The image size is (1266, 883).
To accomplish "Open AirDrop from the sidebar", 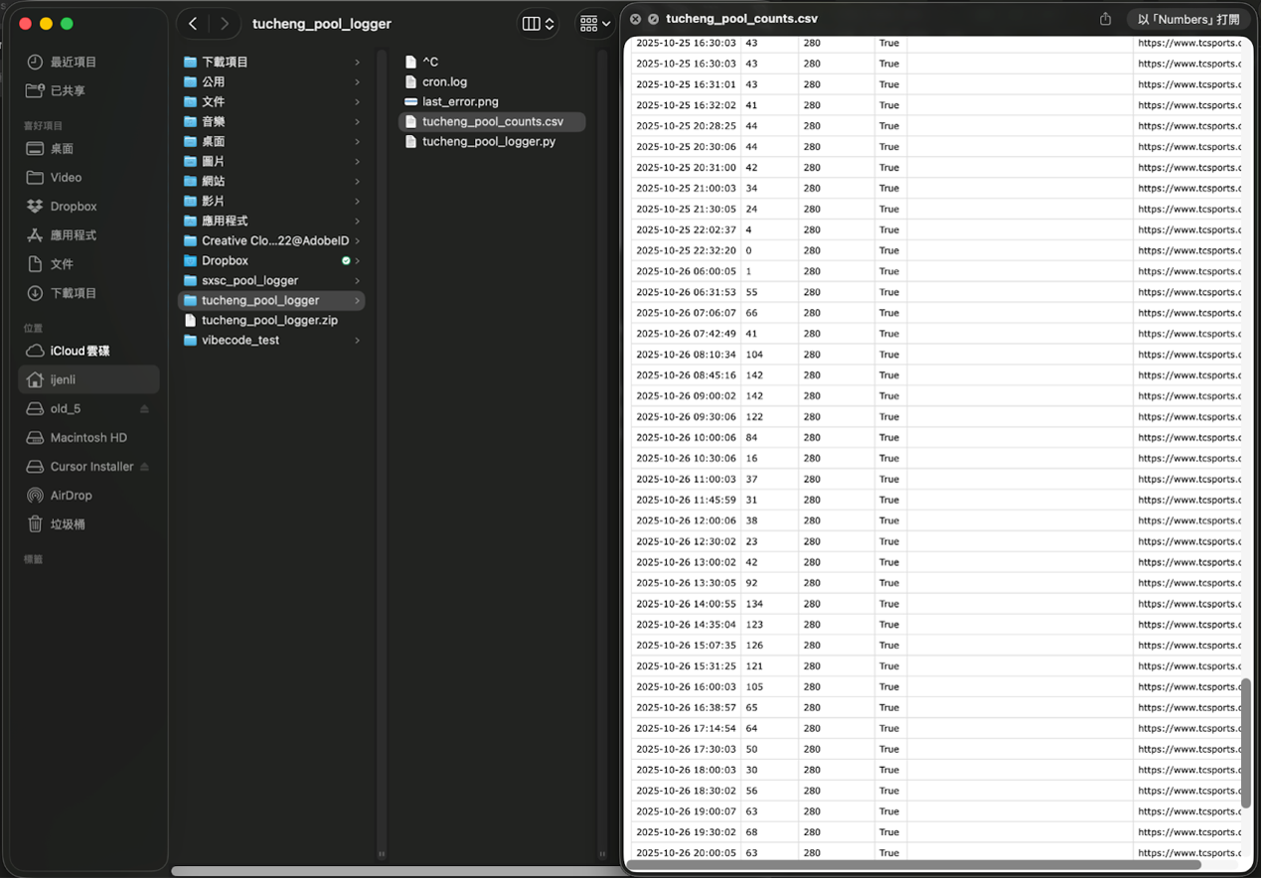I will pos(71,496).
